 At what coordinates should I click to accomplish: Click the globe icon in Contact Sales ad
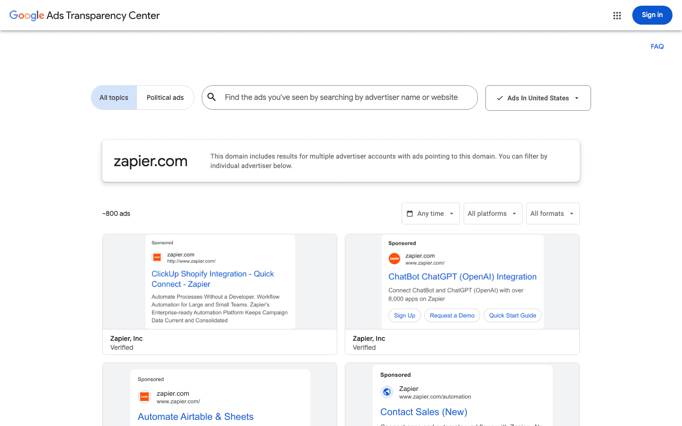[387, 392]
